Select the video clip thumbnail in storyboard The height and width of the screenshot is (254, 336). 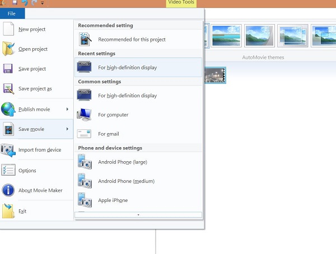click(215, 75)
